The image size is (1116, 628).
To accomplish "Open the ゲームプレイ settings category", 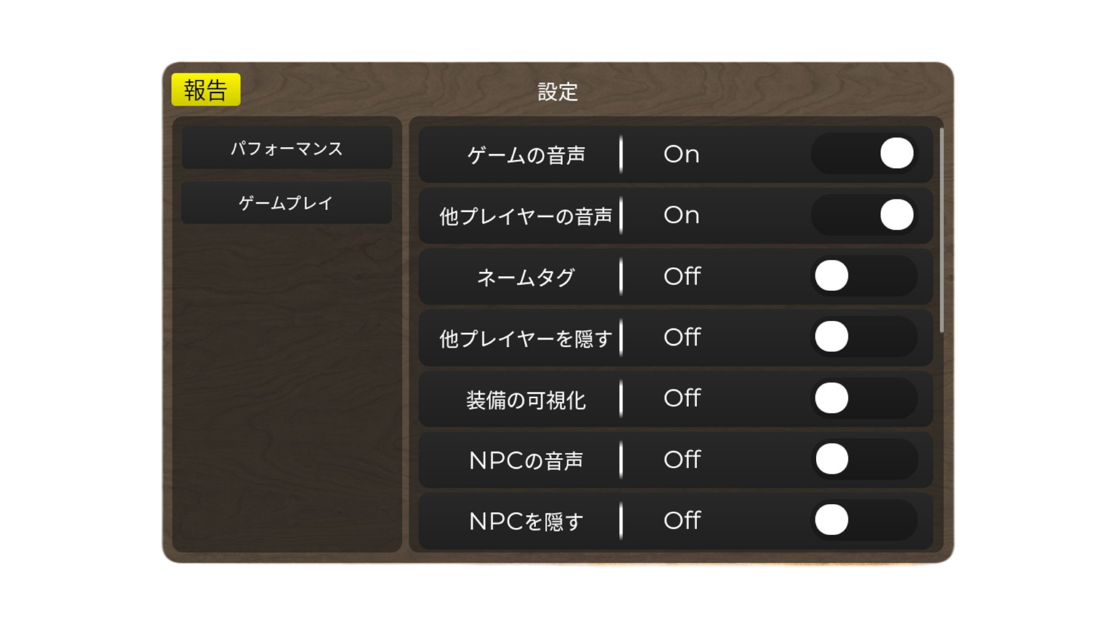I will [x=287, y=202].
